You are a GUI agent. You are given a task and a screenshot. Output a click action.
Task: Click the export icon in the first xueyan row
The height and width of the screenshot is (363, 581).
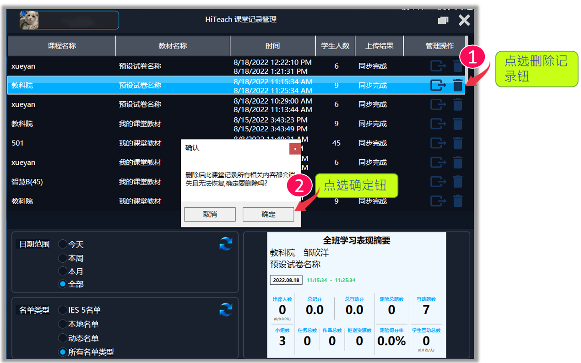tap(438, 66)
